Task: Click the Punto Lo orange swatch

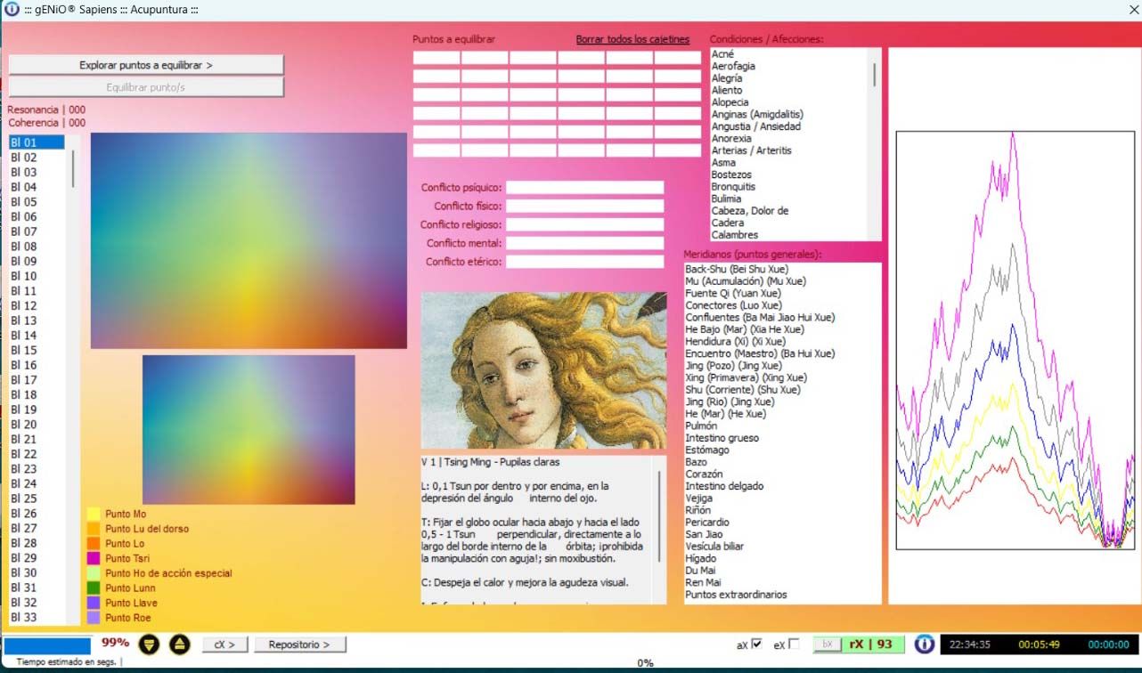Action: click(94, 543)
